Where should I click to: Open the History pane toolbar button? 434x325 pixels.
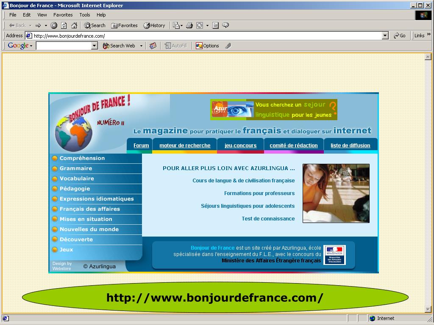[154, 25]
